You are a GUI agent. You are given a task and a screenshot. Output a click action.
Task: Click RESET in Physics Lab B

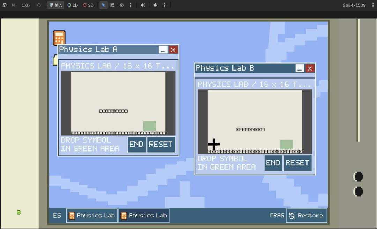[x=298, y=163]
